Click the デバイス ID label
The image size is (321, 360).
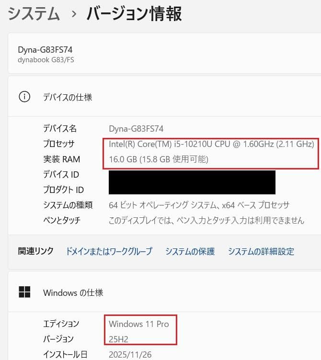click(x=61, y=174)
